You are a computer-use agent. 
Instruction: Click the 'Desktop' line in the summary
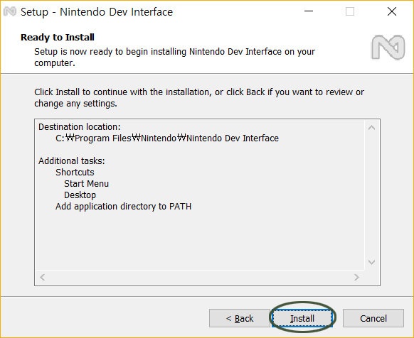tap(80, 195)
